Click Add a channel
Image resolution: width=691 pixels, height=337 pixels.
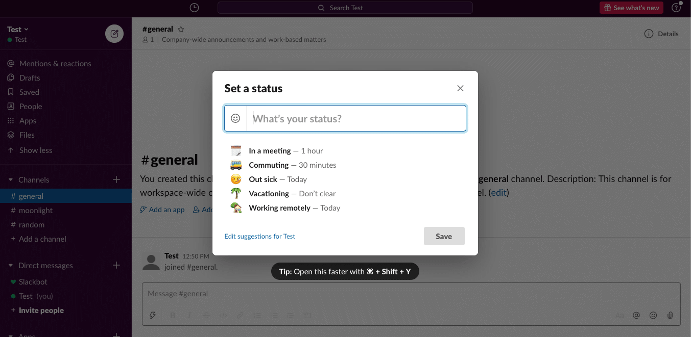click(x=42, y=239)
